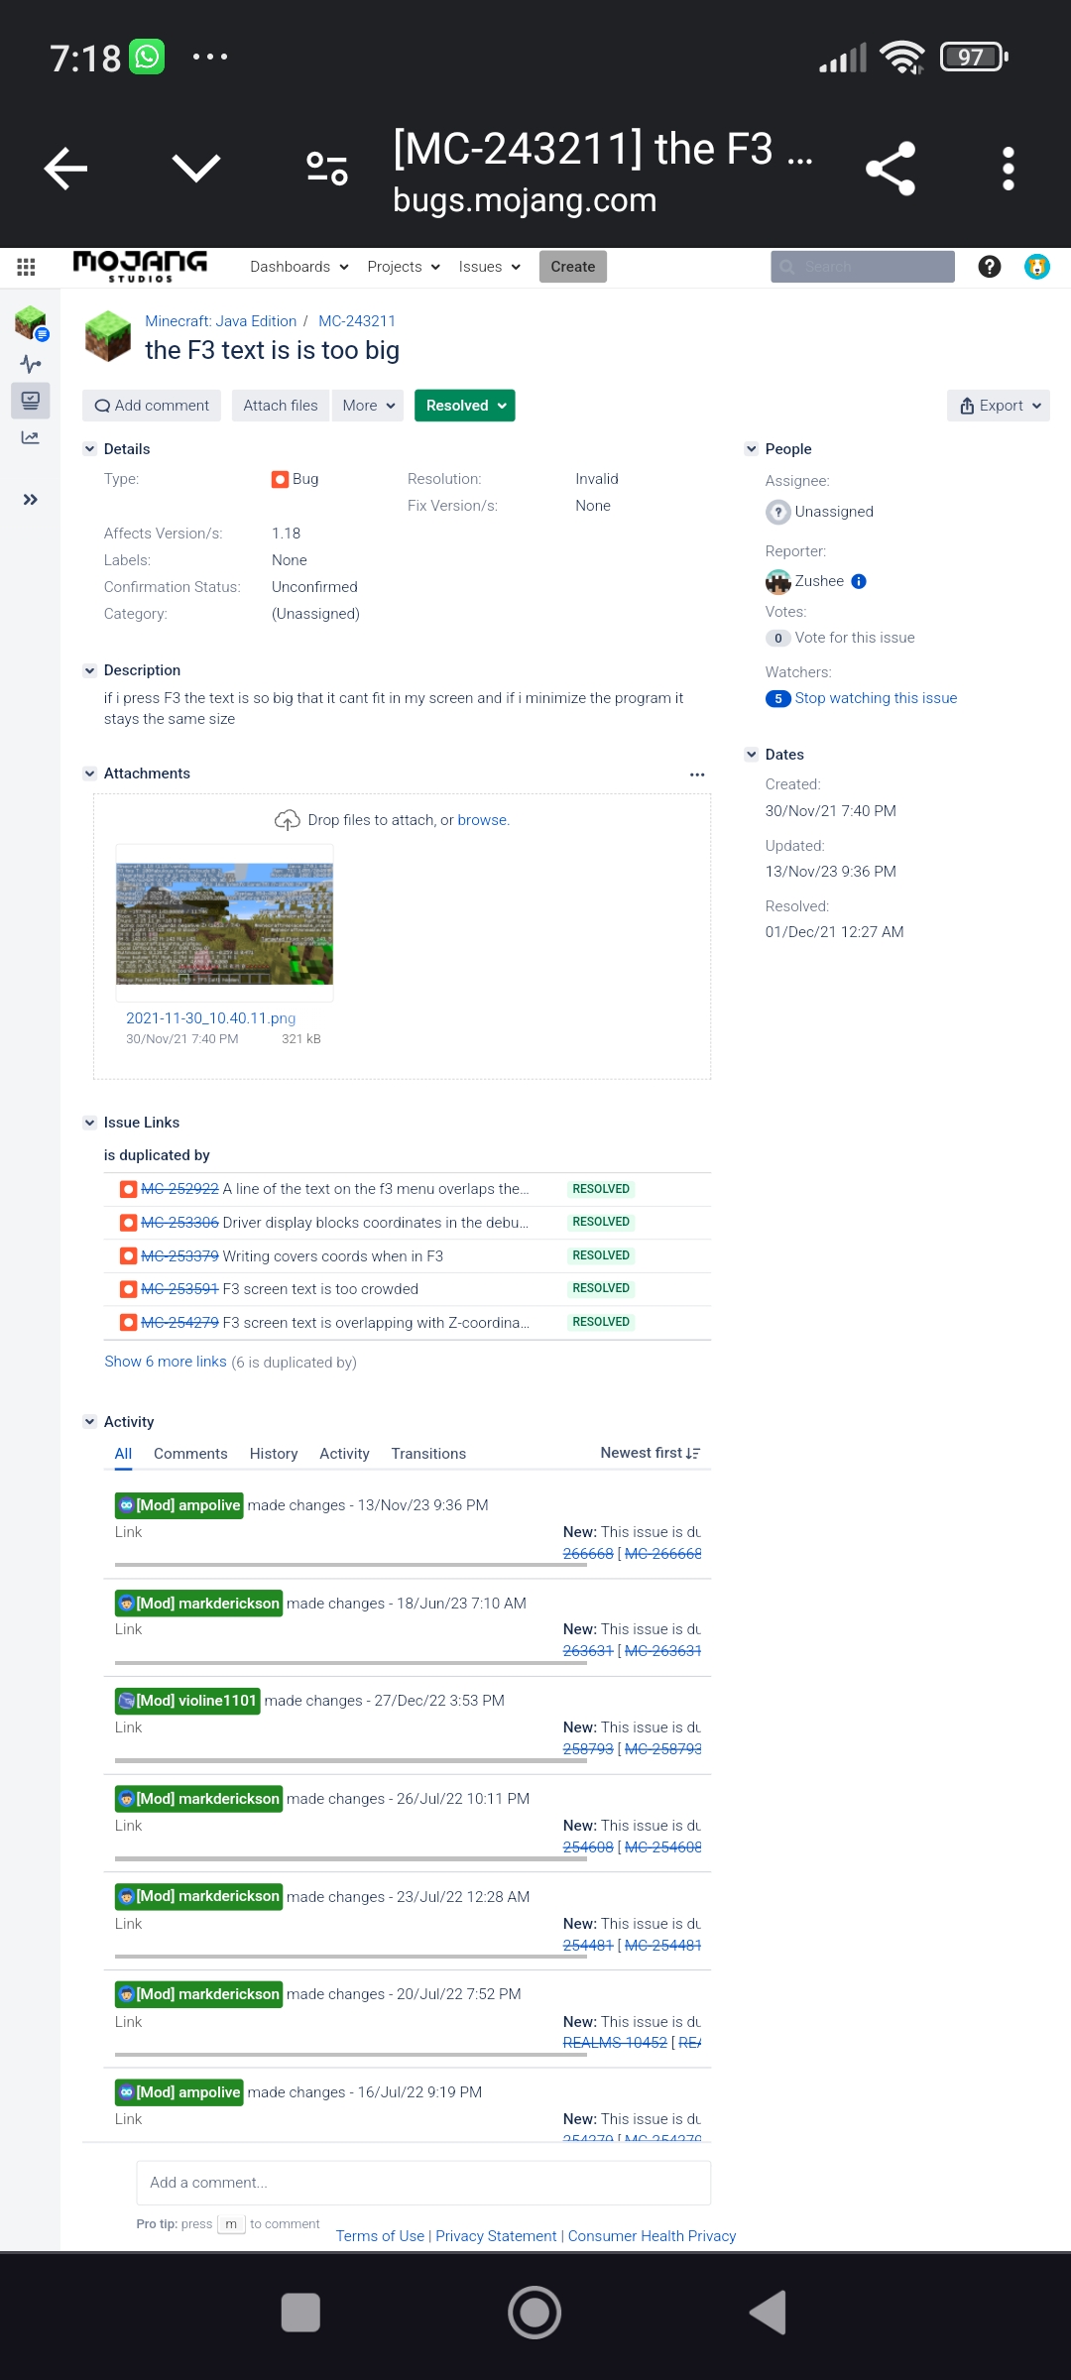Click reporter Zushee info icon
This screenshot has width=1071, height=2380.
coord(859,582)
